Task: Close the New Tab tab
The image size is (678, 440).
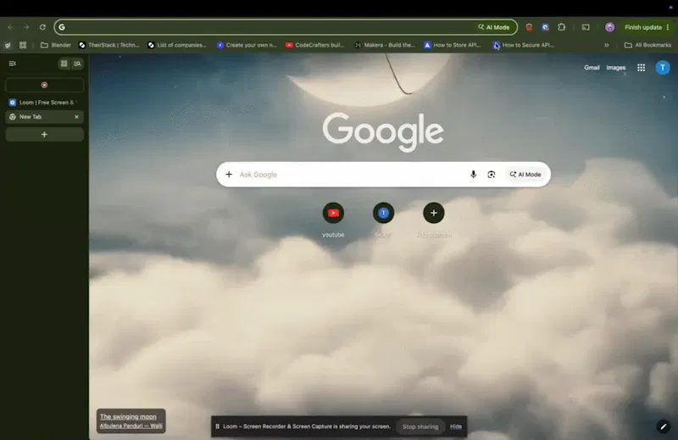Action: coord(76,117)
